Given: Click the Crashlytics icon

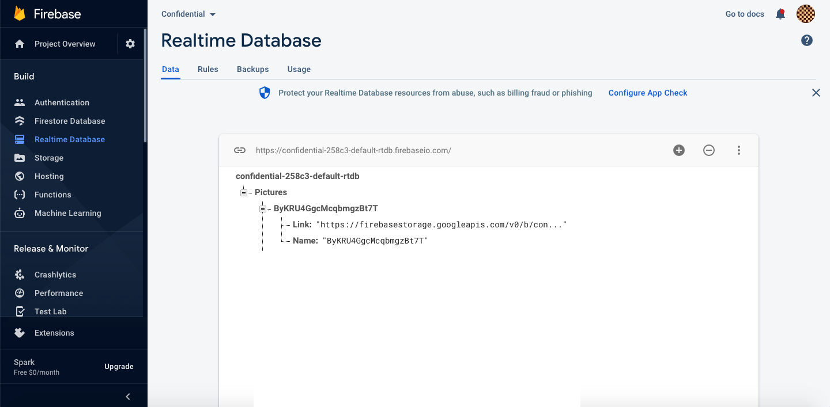Looking at the screenshot, I should pyautogui.click(x=20, y=275).
